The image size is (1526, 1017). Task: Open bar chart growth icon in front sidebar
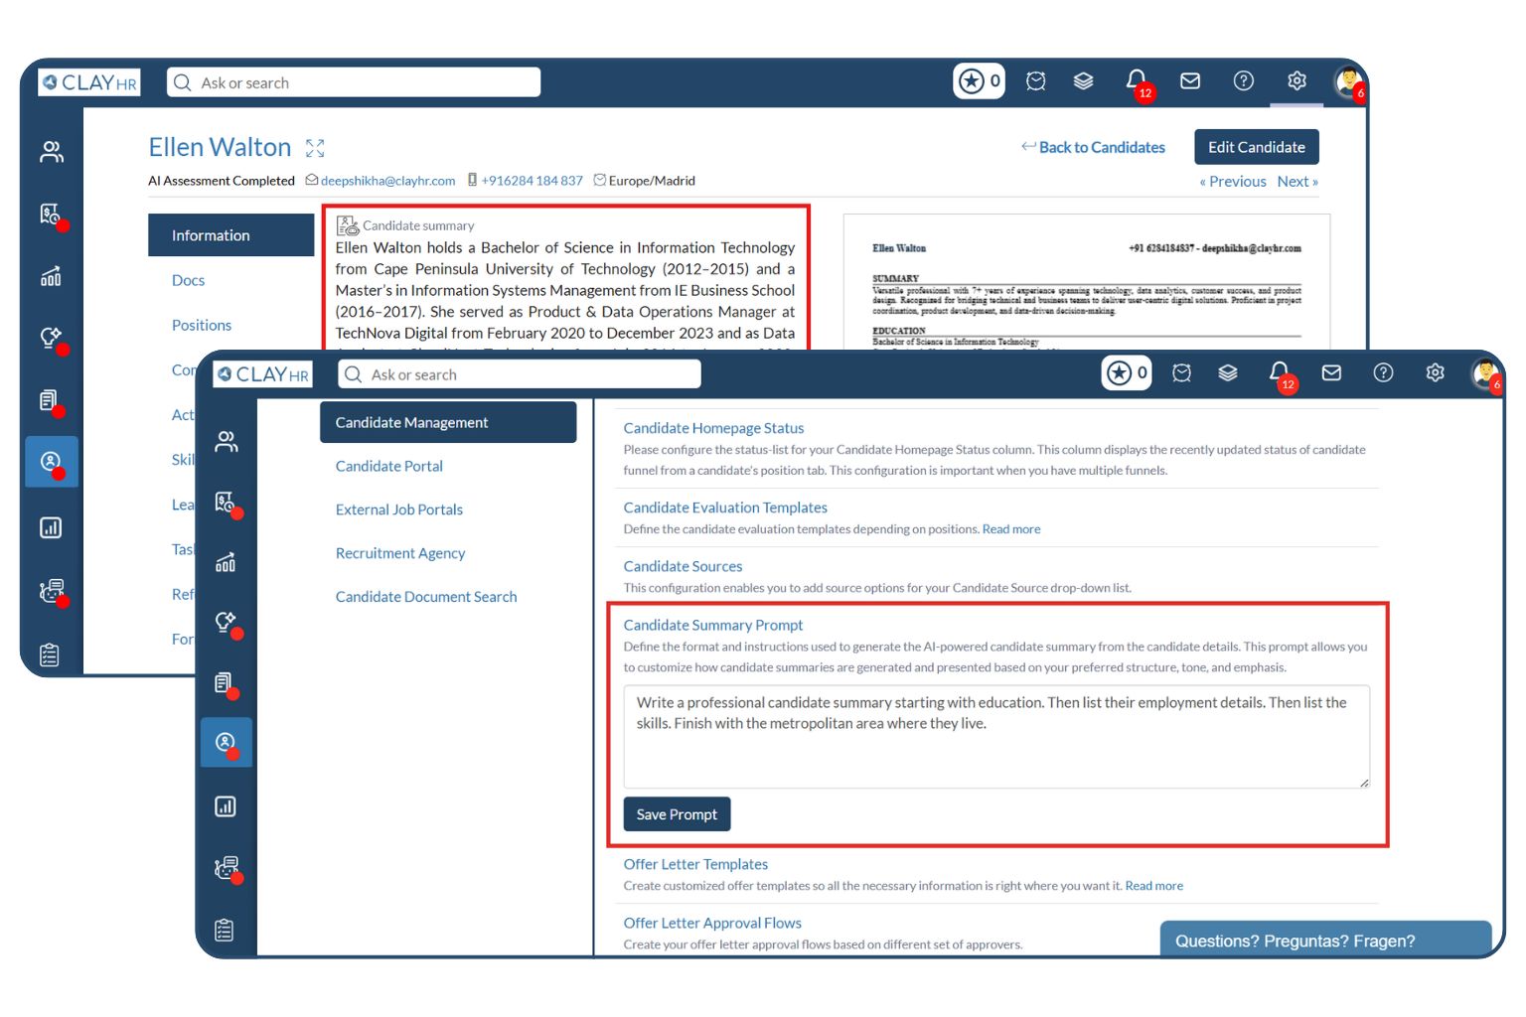coord(226,562)
